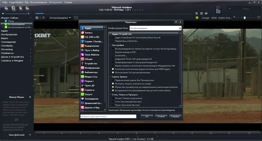Open the Воспроизведение menu in menu bar
This screenshot has width=262, height=141.
click(39, 2)
